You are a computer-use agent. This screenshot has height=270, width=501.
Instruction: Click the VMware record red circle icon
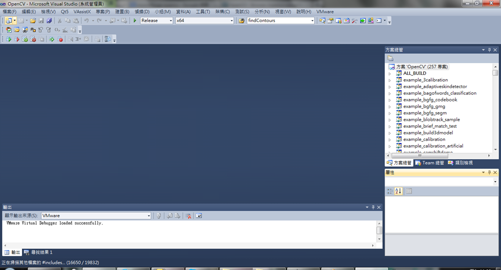pyautogui.click(x=60, y=39)
